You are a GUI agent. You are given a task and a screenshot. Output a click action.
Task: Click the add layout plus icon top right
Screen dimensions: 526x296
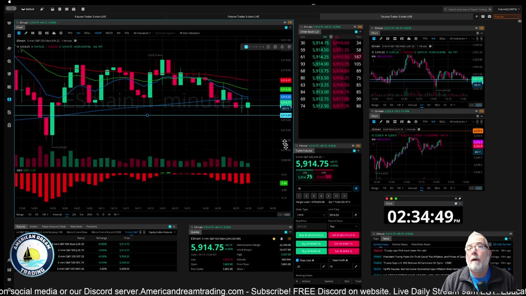click(477, 16)
